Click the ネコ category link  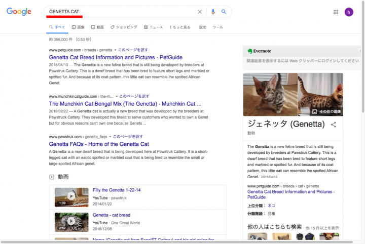tap(271, 206)
